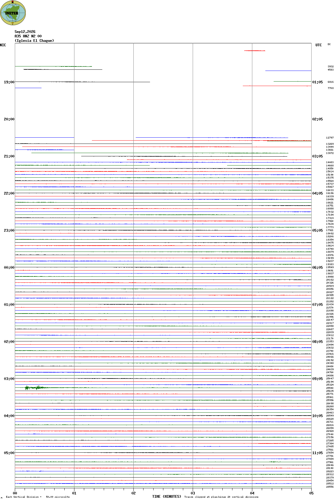Click the TIME (MINUTES) axis label
This screenshot has height=501, width=335.
[x=167, y=497]
